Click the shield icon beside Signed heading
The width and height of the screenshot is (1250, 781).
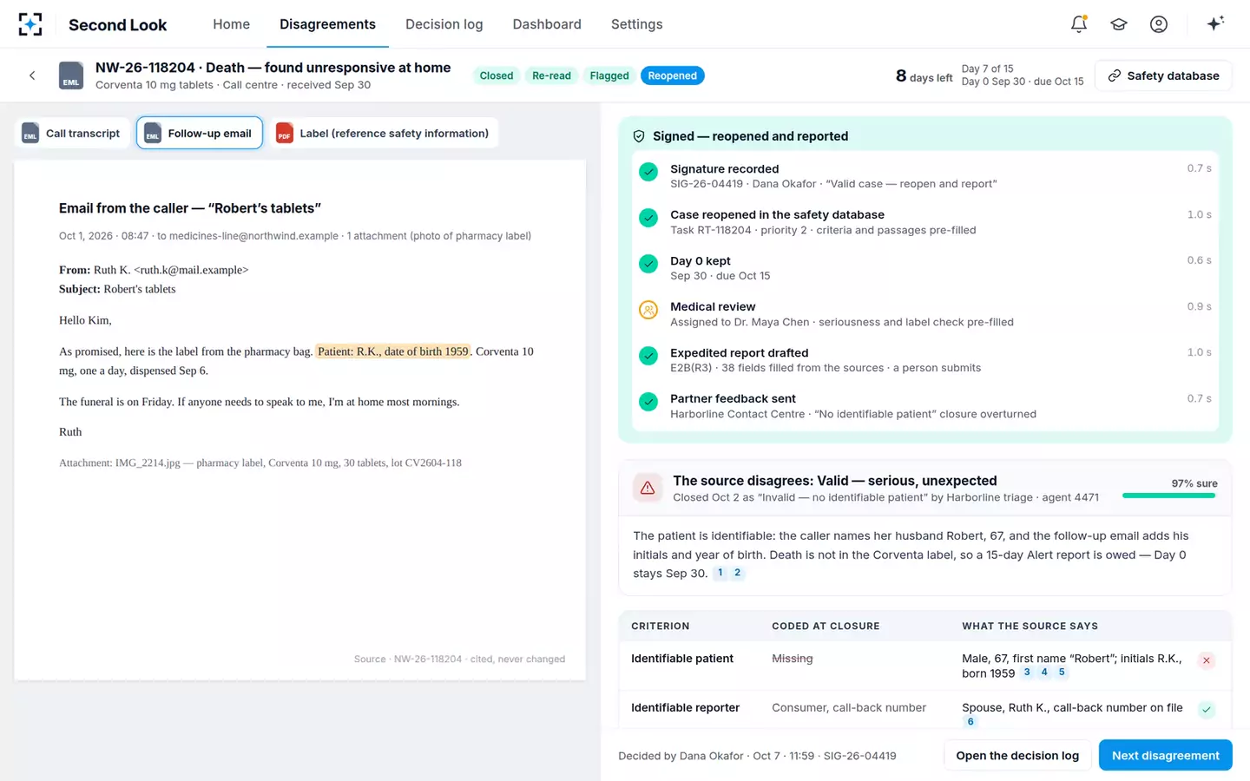point(639,136)
